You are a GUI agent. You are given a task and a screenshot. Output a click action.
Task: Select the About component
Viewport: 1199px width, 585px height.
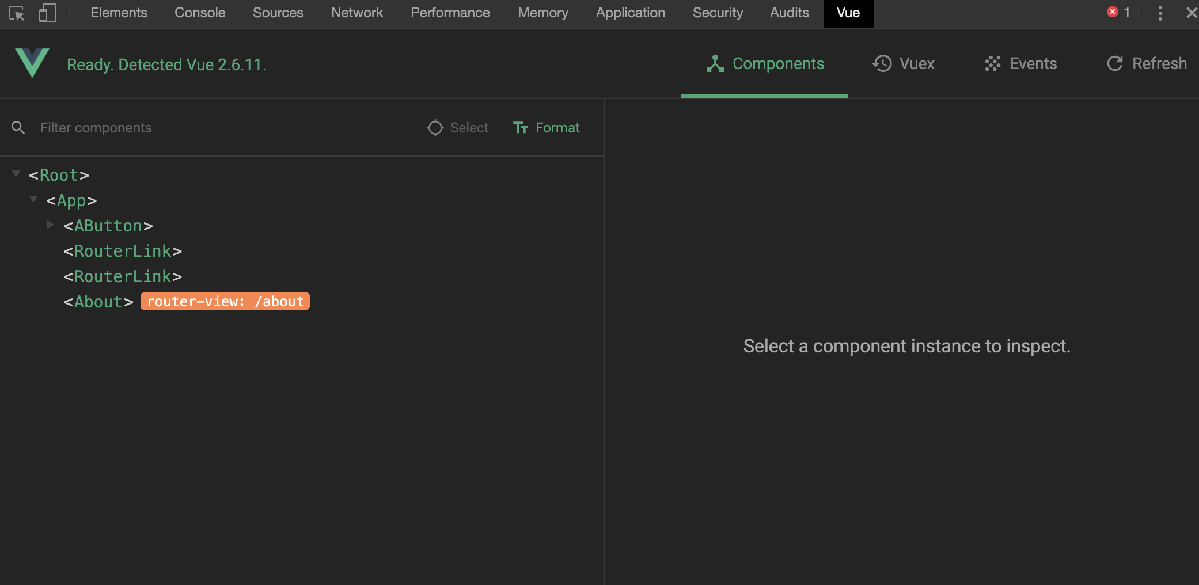(98, 302)
